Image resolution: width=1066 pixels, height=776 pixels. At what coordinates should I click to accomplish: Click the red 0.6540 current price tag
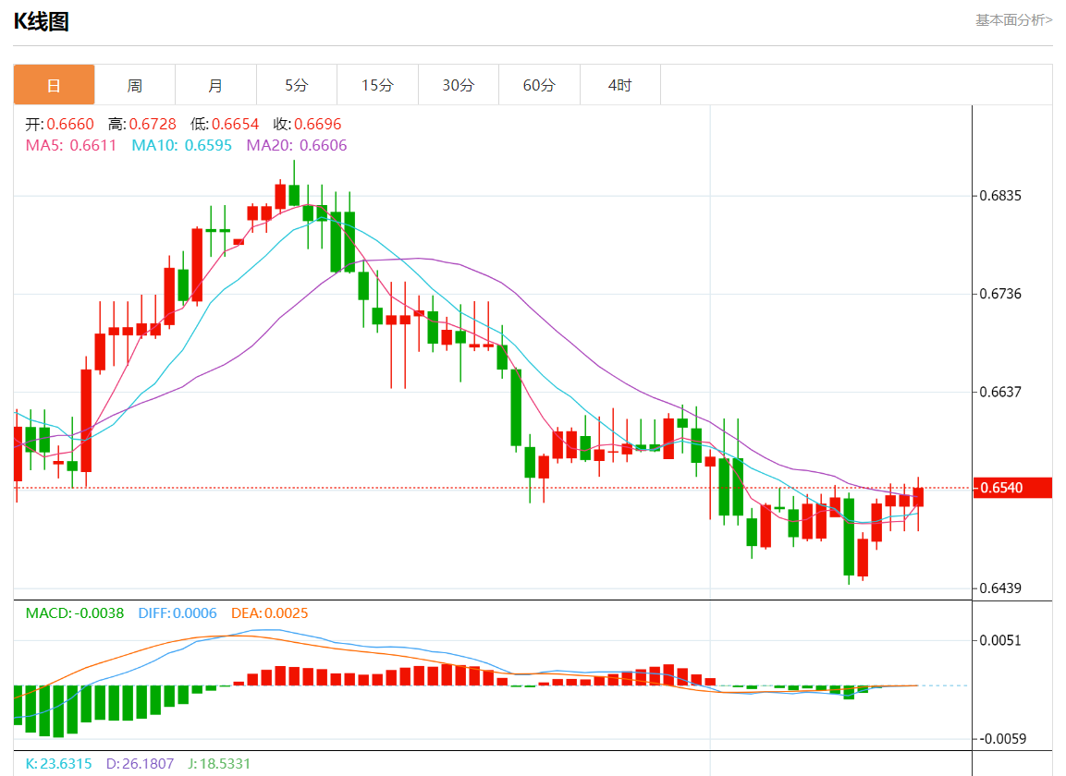pyautogui.click(x=1012, y=488)
